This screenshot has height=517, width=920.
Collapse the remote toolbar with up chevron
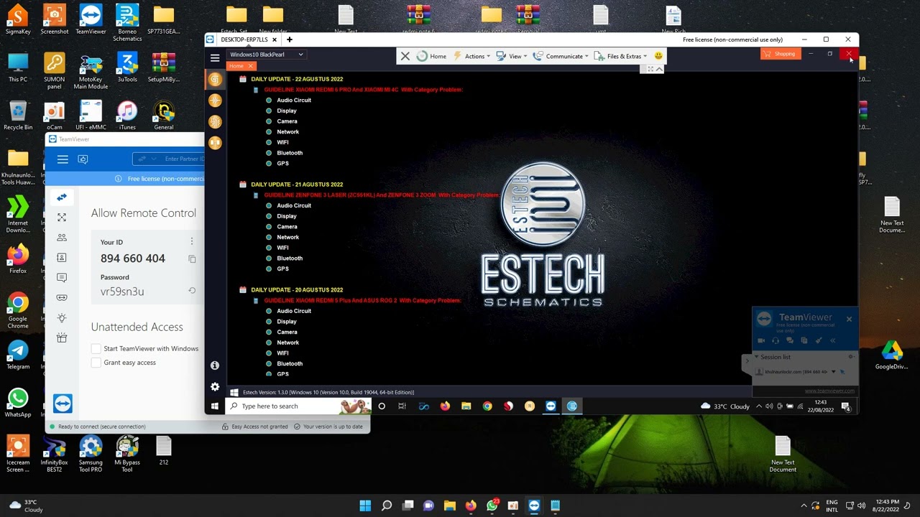click(x=659, y=69)
